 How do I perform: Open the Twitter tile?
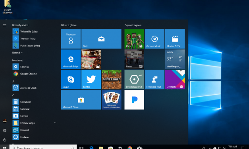[91, 79]
